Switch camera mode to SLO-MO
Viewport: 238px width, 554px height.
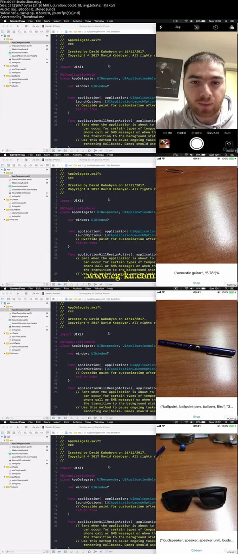[167, 133]
